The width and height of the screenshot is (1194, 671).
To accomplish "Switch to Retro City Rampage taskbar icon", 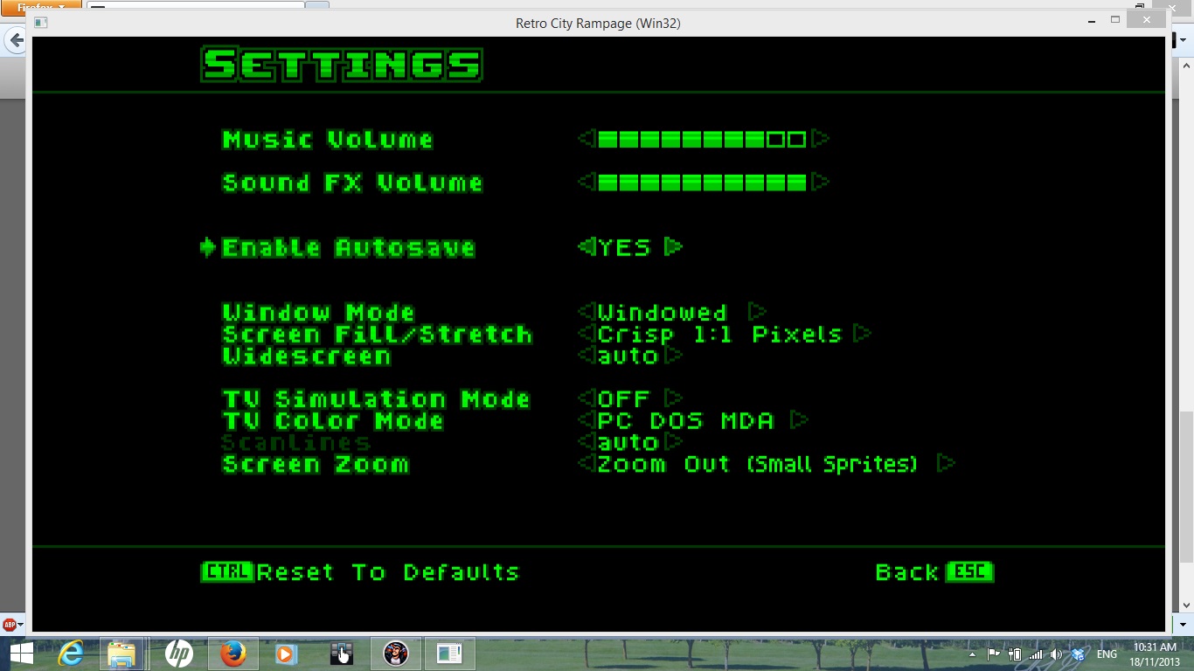I will 395,654.
